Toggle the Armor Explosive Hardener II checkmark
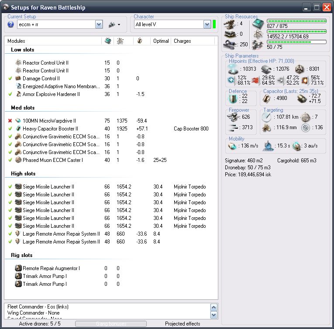This screenshot has height=329, width=334. [10, 94]
